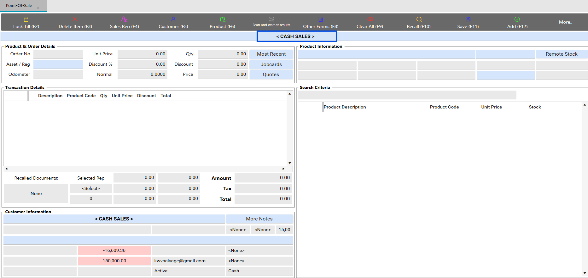Focus the Search Criteria text box

click(x=407, y=95)
